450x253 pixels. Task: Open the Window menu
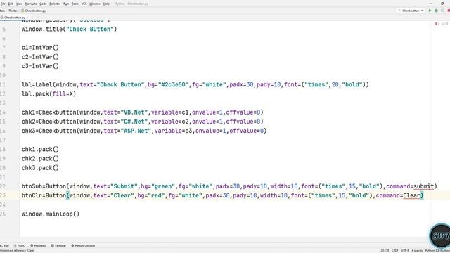tap(95, 4)
